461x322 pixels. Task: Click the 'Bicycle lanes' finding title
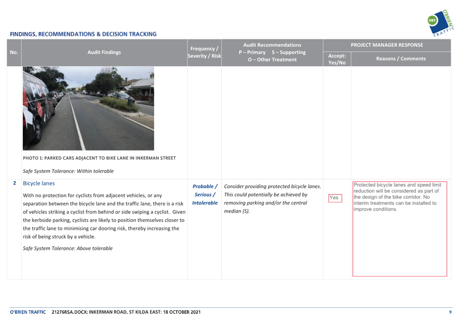[x=39, y=183]
